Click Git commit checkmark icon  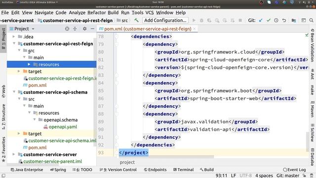269,20
